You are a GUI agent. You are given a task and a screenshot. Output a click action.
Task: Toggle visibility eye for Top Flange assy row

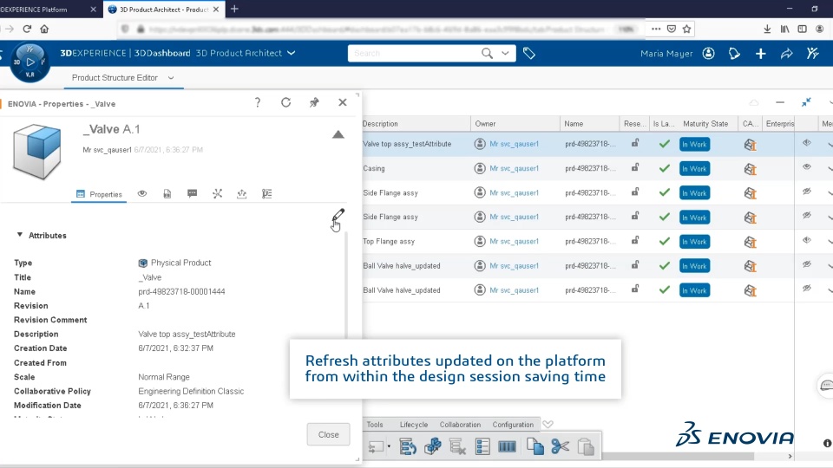pyautogui.click(x=806, y=240)
